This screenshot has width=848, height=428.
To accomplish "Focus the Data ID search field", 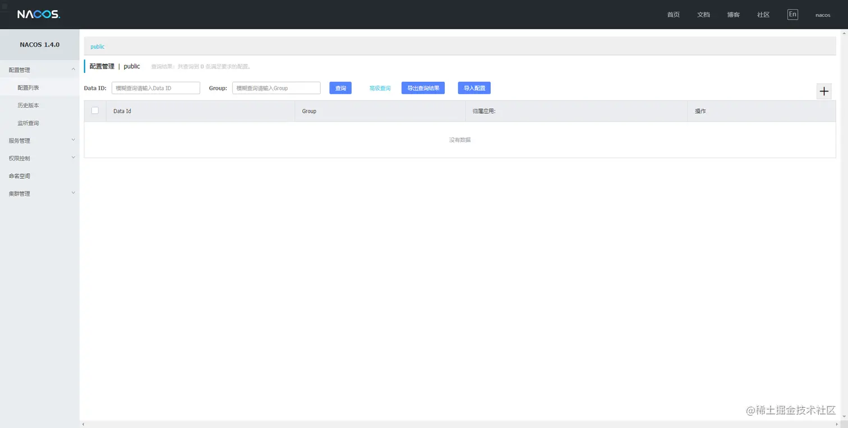I will pos(156,88).
